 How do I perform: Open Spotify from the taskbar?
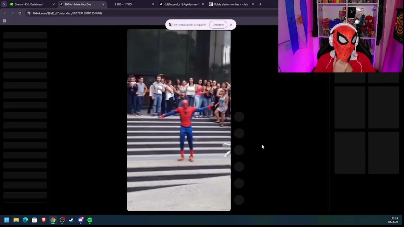[x=90, y=220]
